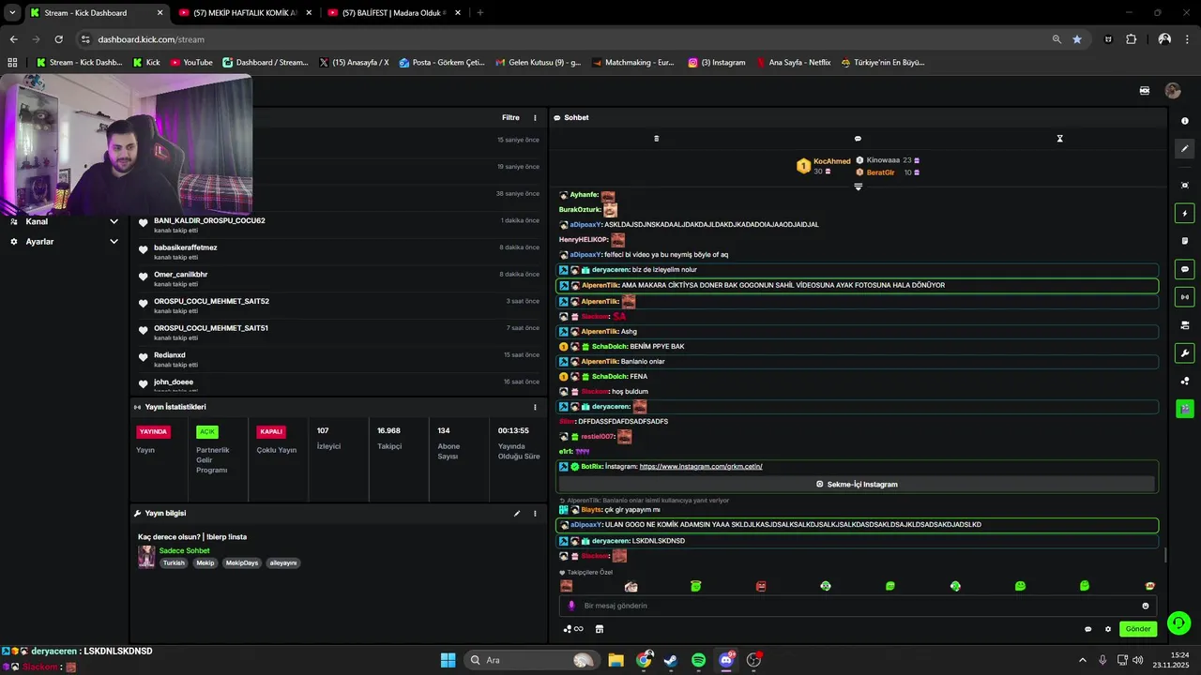The image size is (1201, 675).
Task: Open Discord from the taskbar
Action: (x=726, y=660)
